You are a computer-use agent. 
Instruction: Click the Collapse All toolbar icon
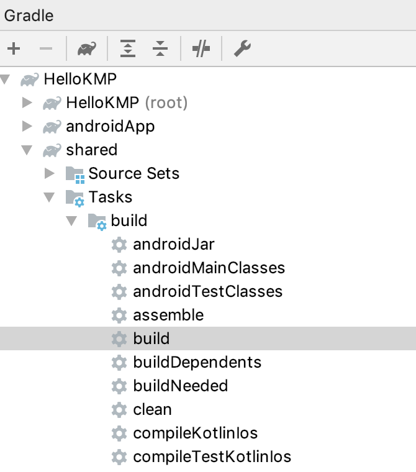click(x=160, y=49)
